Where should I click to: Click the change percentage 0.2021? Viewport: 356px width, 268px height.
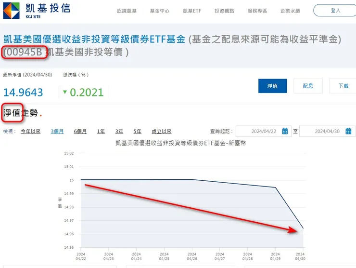[x=87, y=92]
